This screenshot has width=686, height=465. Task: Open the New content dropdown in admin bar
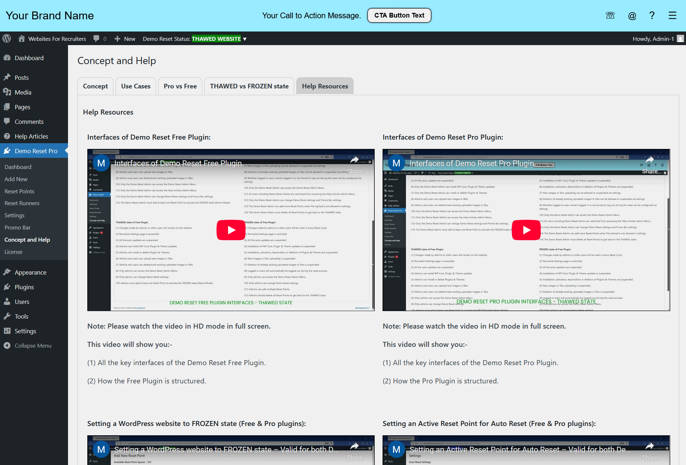coord(125,39)
